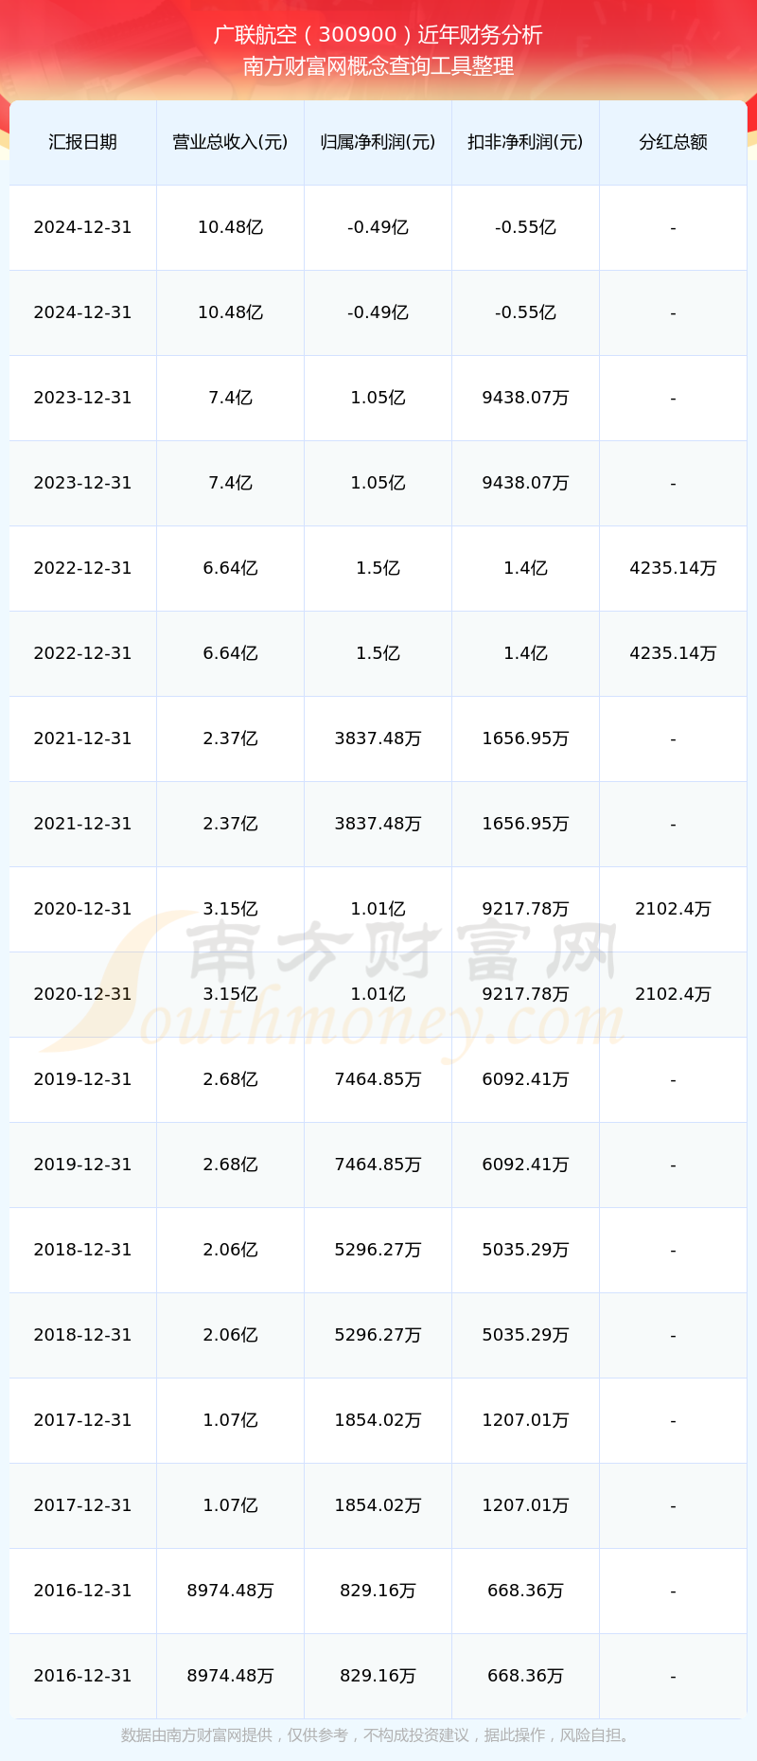Click the first 4235.14万 dividend cell
The width and height of the screenshot is (757, 1761).
click(x=673, y=568)
